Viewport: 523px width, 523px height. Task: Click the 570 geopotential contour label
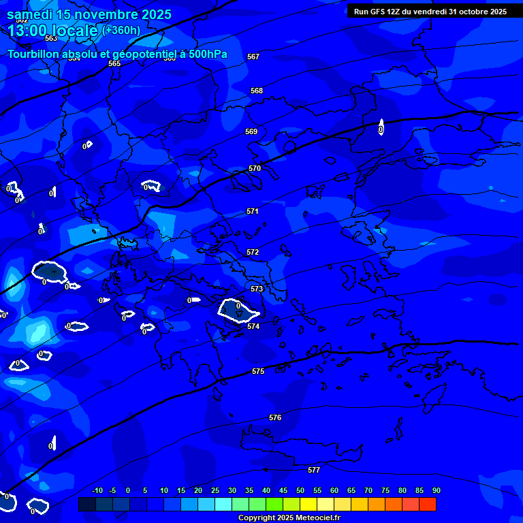click(255, 168)
